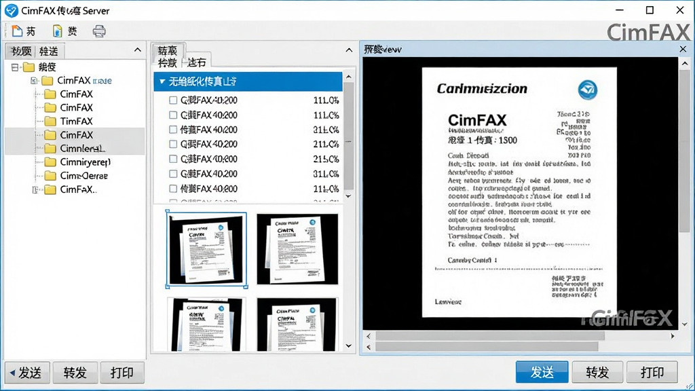Expand the bottom CimFaX.. tree node
Viewport: 695px width, 391px height.
(35, 190)
